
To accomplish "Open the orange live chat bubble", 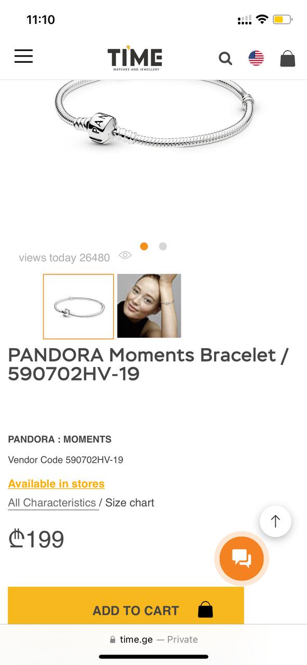I will pyautogui.click(x=242, y=558).
